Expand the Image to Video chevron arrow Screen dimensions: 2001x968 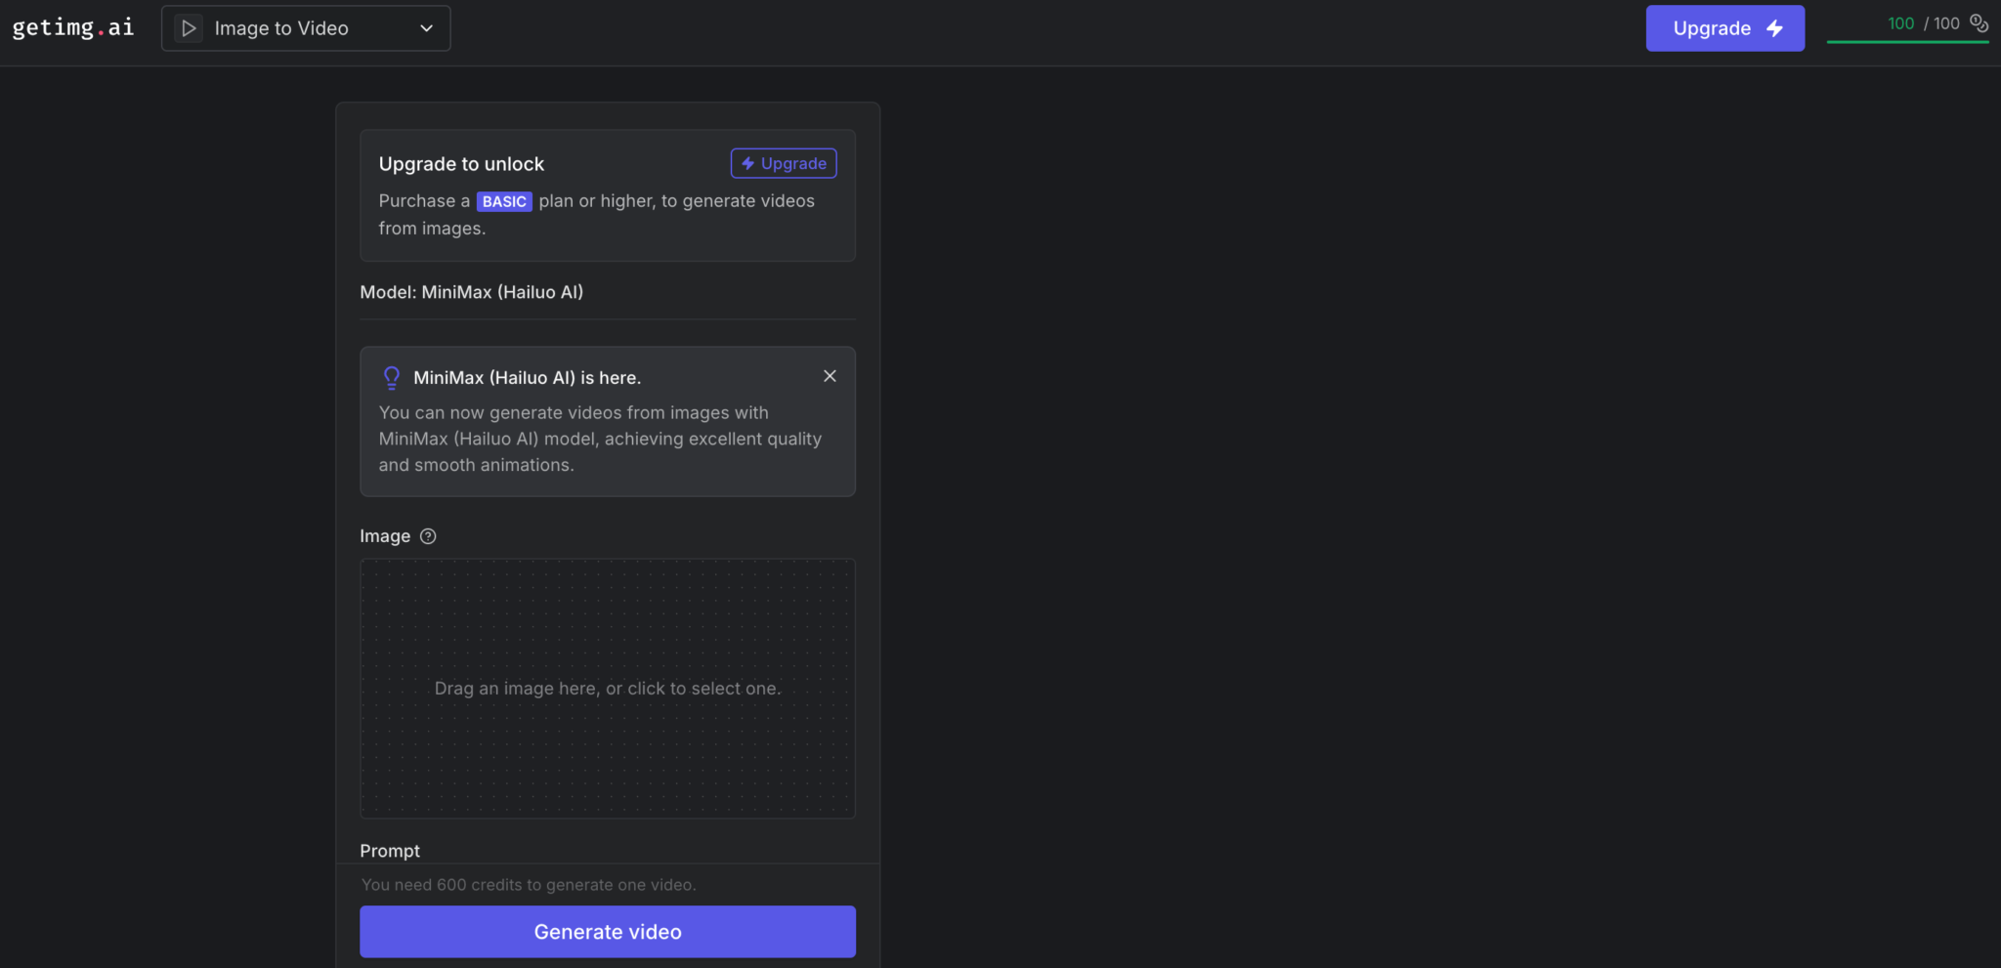[426, 28]
